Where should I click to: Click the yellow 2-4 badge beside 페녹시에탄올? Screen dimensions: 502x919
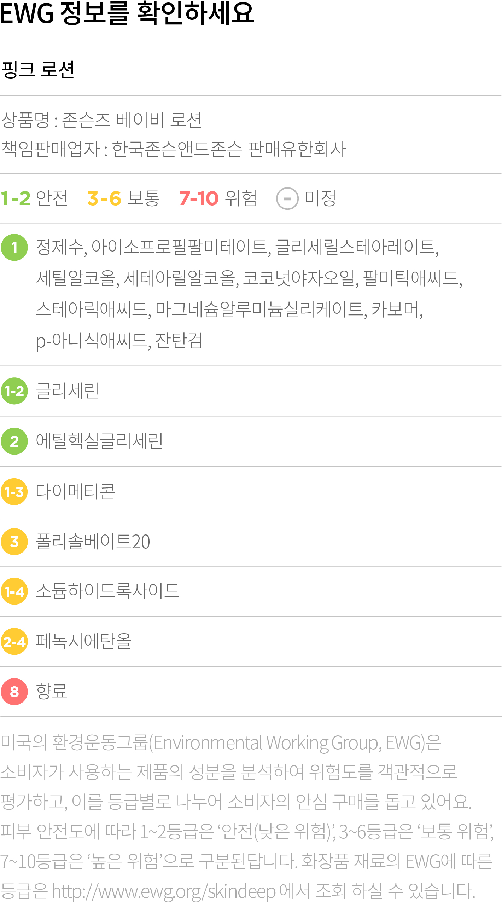(x=14, y=641)
